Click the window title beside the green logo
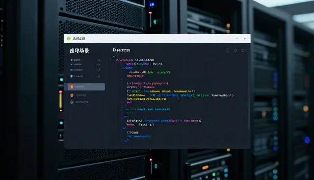The image size is (314, 180). tap(79, 39)
